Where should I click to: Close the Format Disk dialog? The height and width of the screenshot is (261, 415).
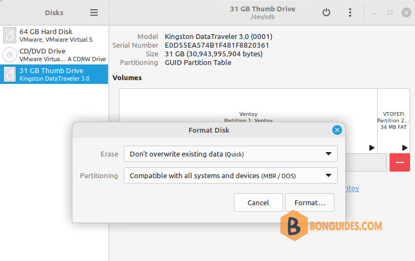[x=337, y=130]
